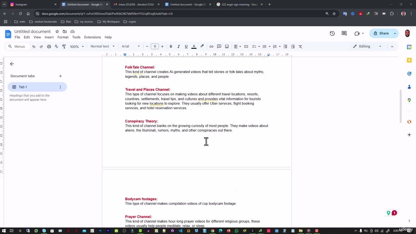Select Tab 1 in document tabs
Image resolution: width=416 pixels, height=234 pixels.
pyautogui.click(x=37, y=87)
